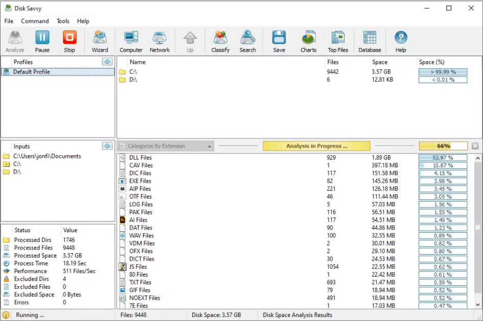
Task: Select the PAK Files row
Action: point(296,212)
